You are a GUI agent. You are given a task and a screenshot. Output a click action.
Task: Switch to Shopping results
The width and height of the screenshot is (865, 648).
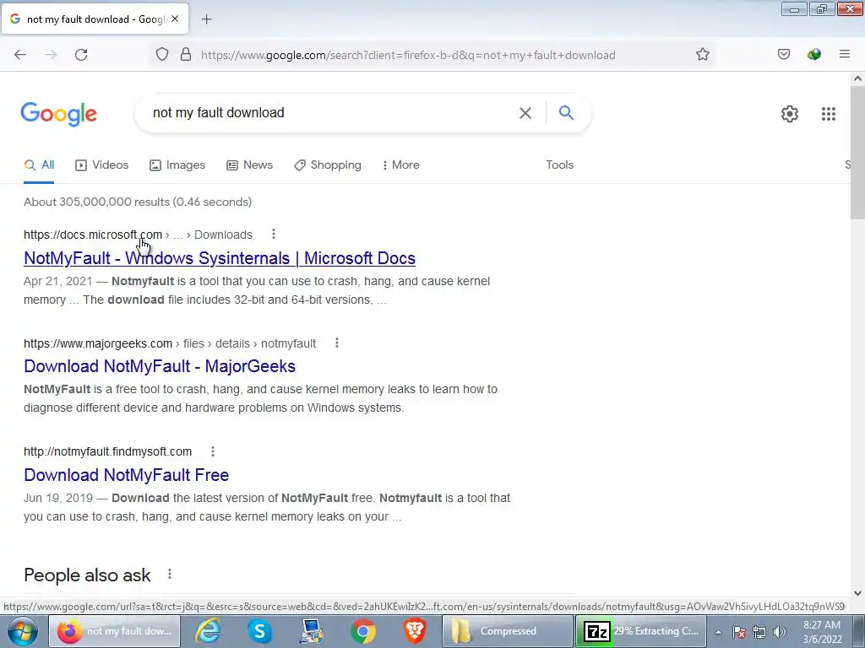click(x=328, y=165)
